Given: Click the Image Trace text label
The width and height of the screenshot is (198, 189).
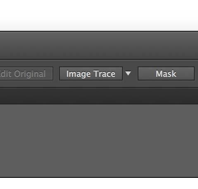Looking at the screenshot, I should [91, 74].
